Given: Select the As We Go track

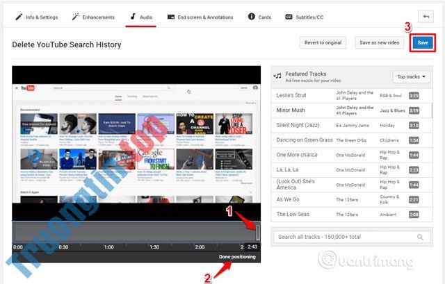Looking at the screenshot, I should (352, 199).
